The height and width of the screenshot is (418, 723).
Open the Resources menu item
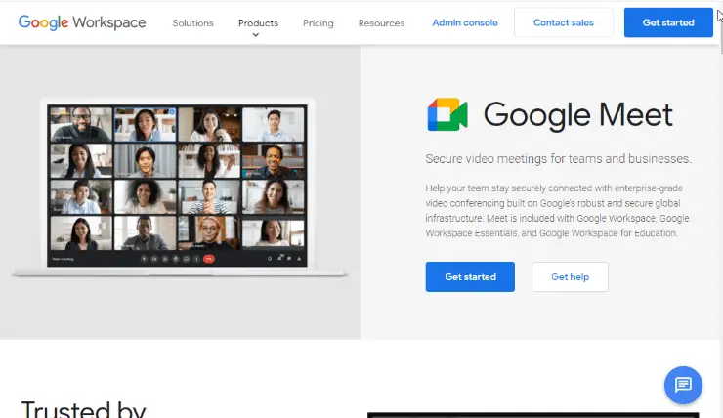(x=381, y=23)
